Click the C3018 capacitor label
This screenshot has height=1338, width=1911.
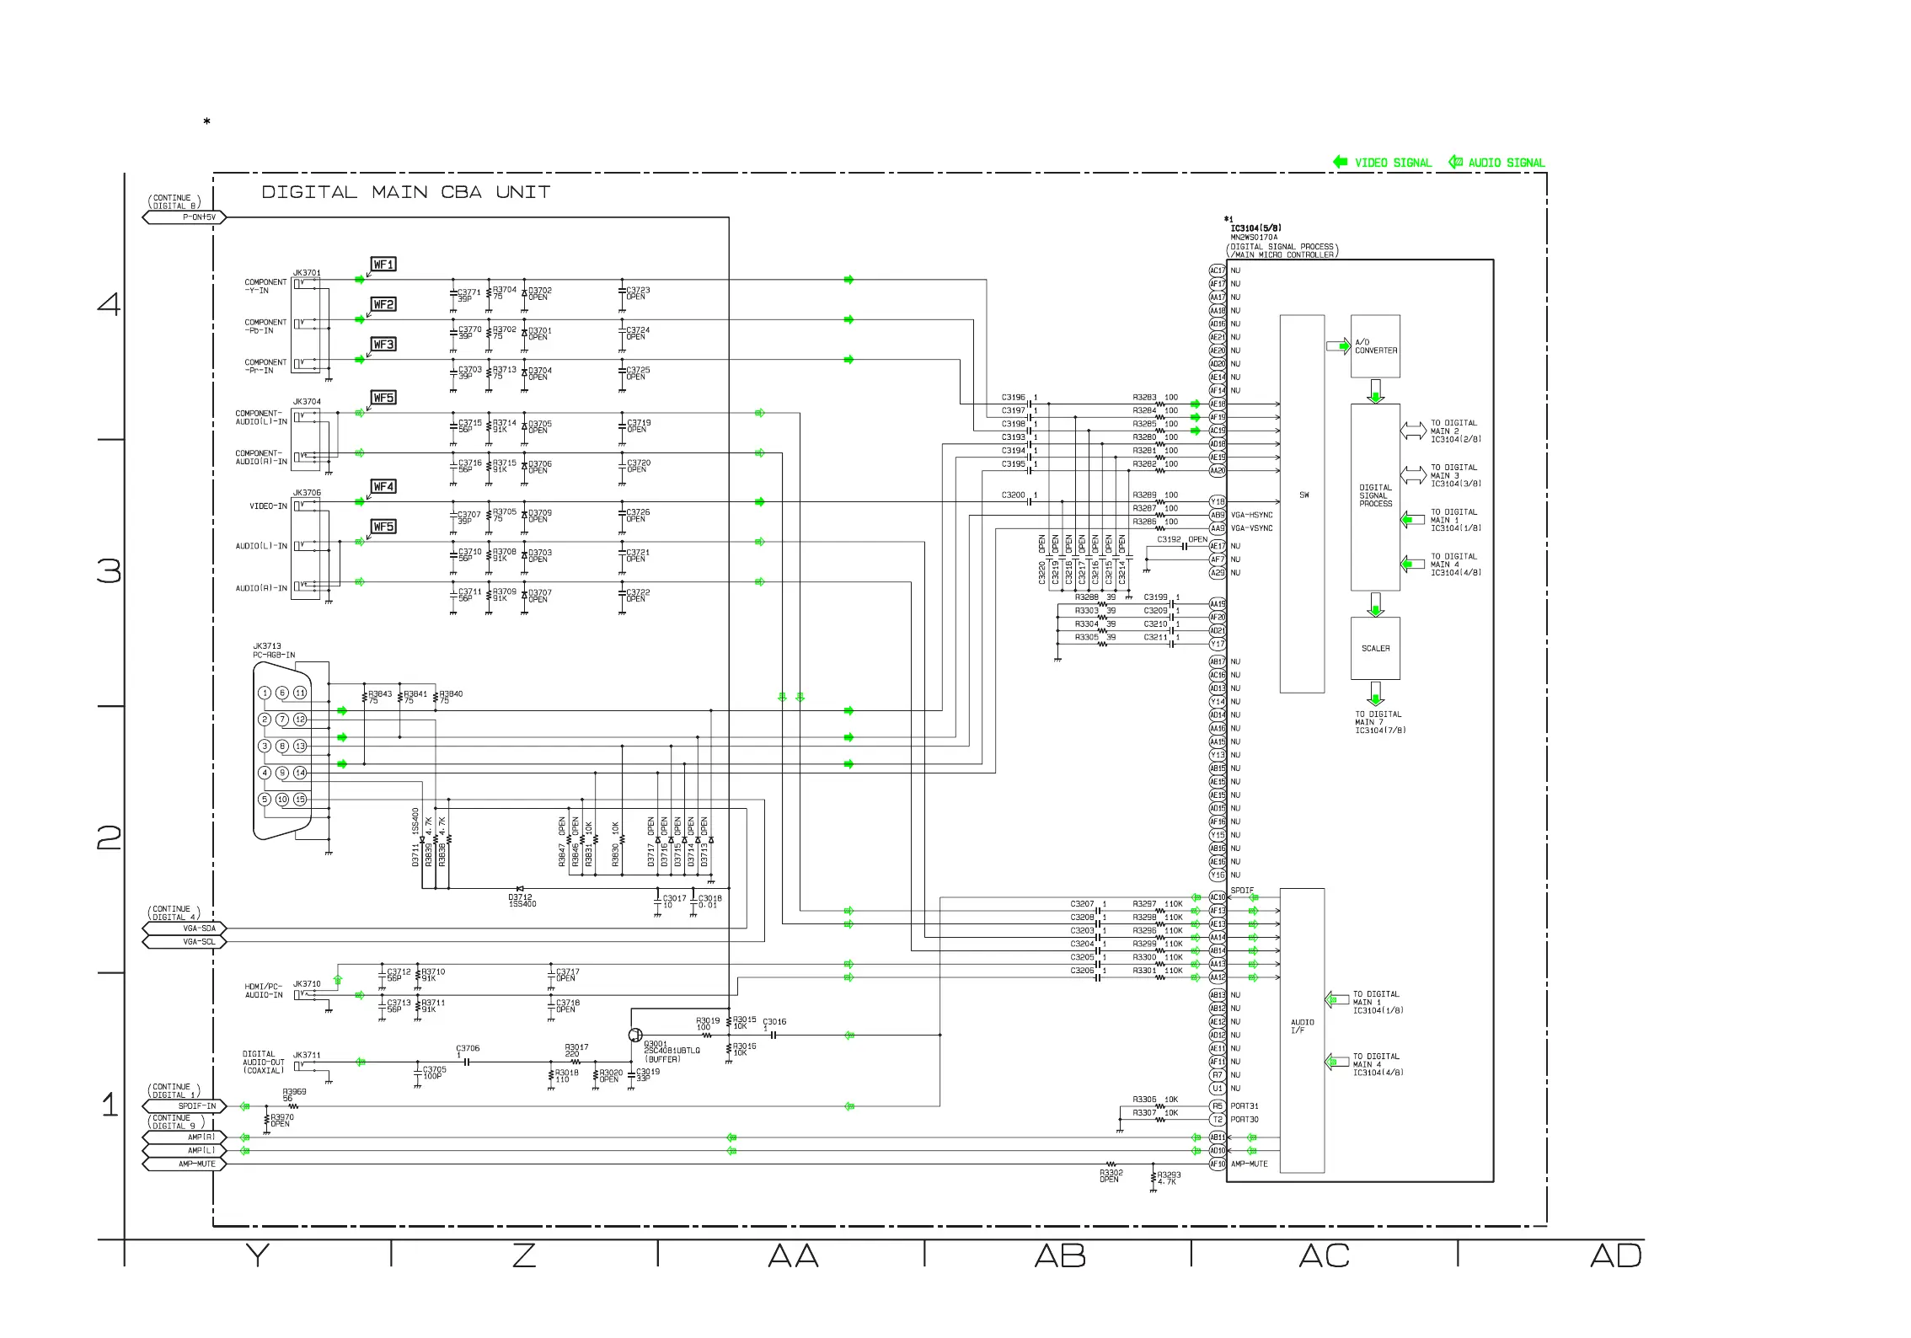click(x=709, y=902)
